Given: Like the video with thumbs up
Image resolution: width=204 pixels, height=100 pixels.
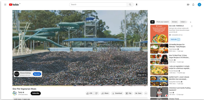Looking at the screenshot, I should click(89, 93).
